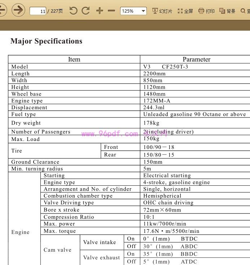Image resolution: width=250 pixels, height=265 pixels.
Task: Click the rear tire '150/80—15' value
Action: (159, 155)
